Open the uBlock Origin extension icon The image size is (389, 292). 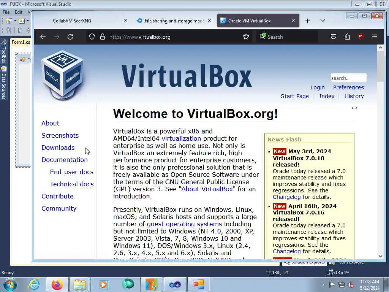point(361,36)
